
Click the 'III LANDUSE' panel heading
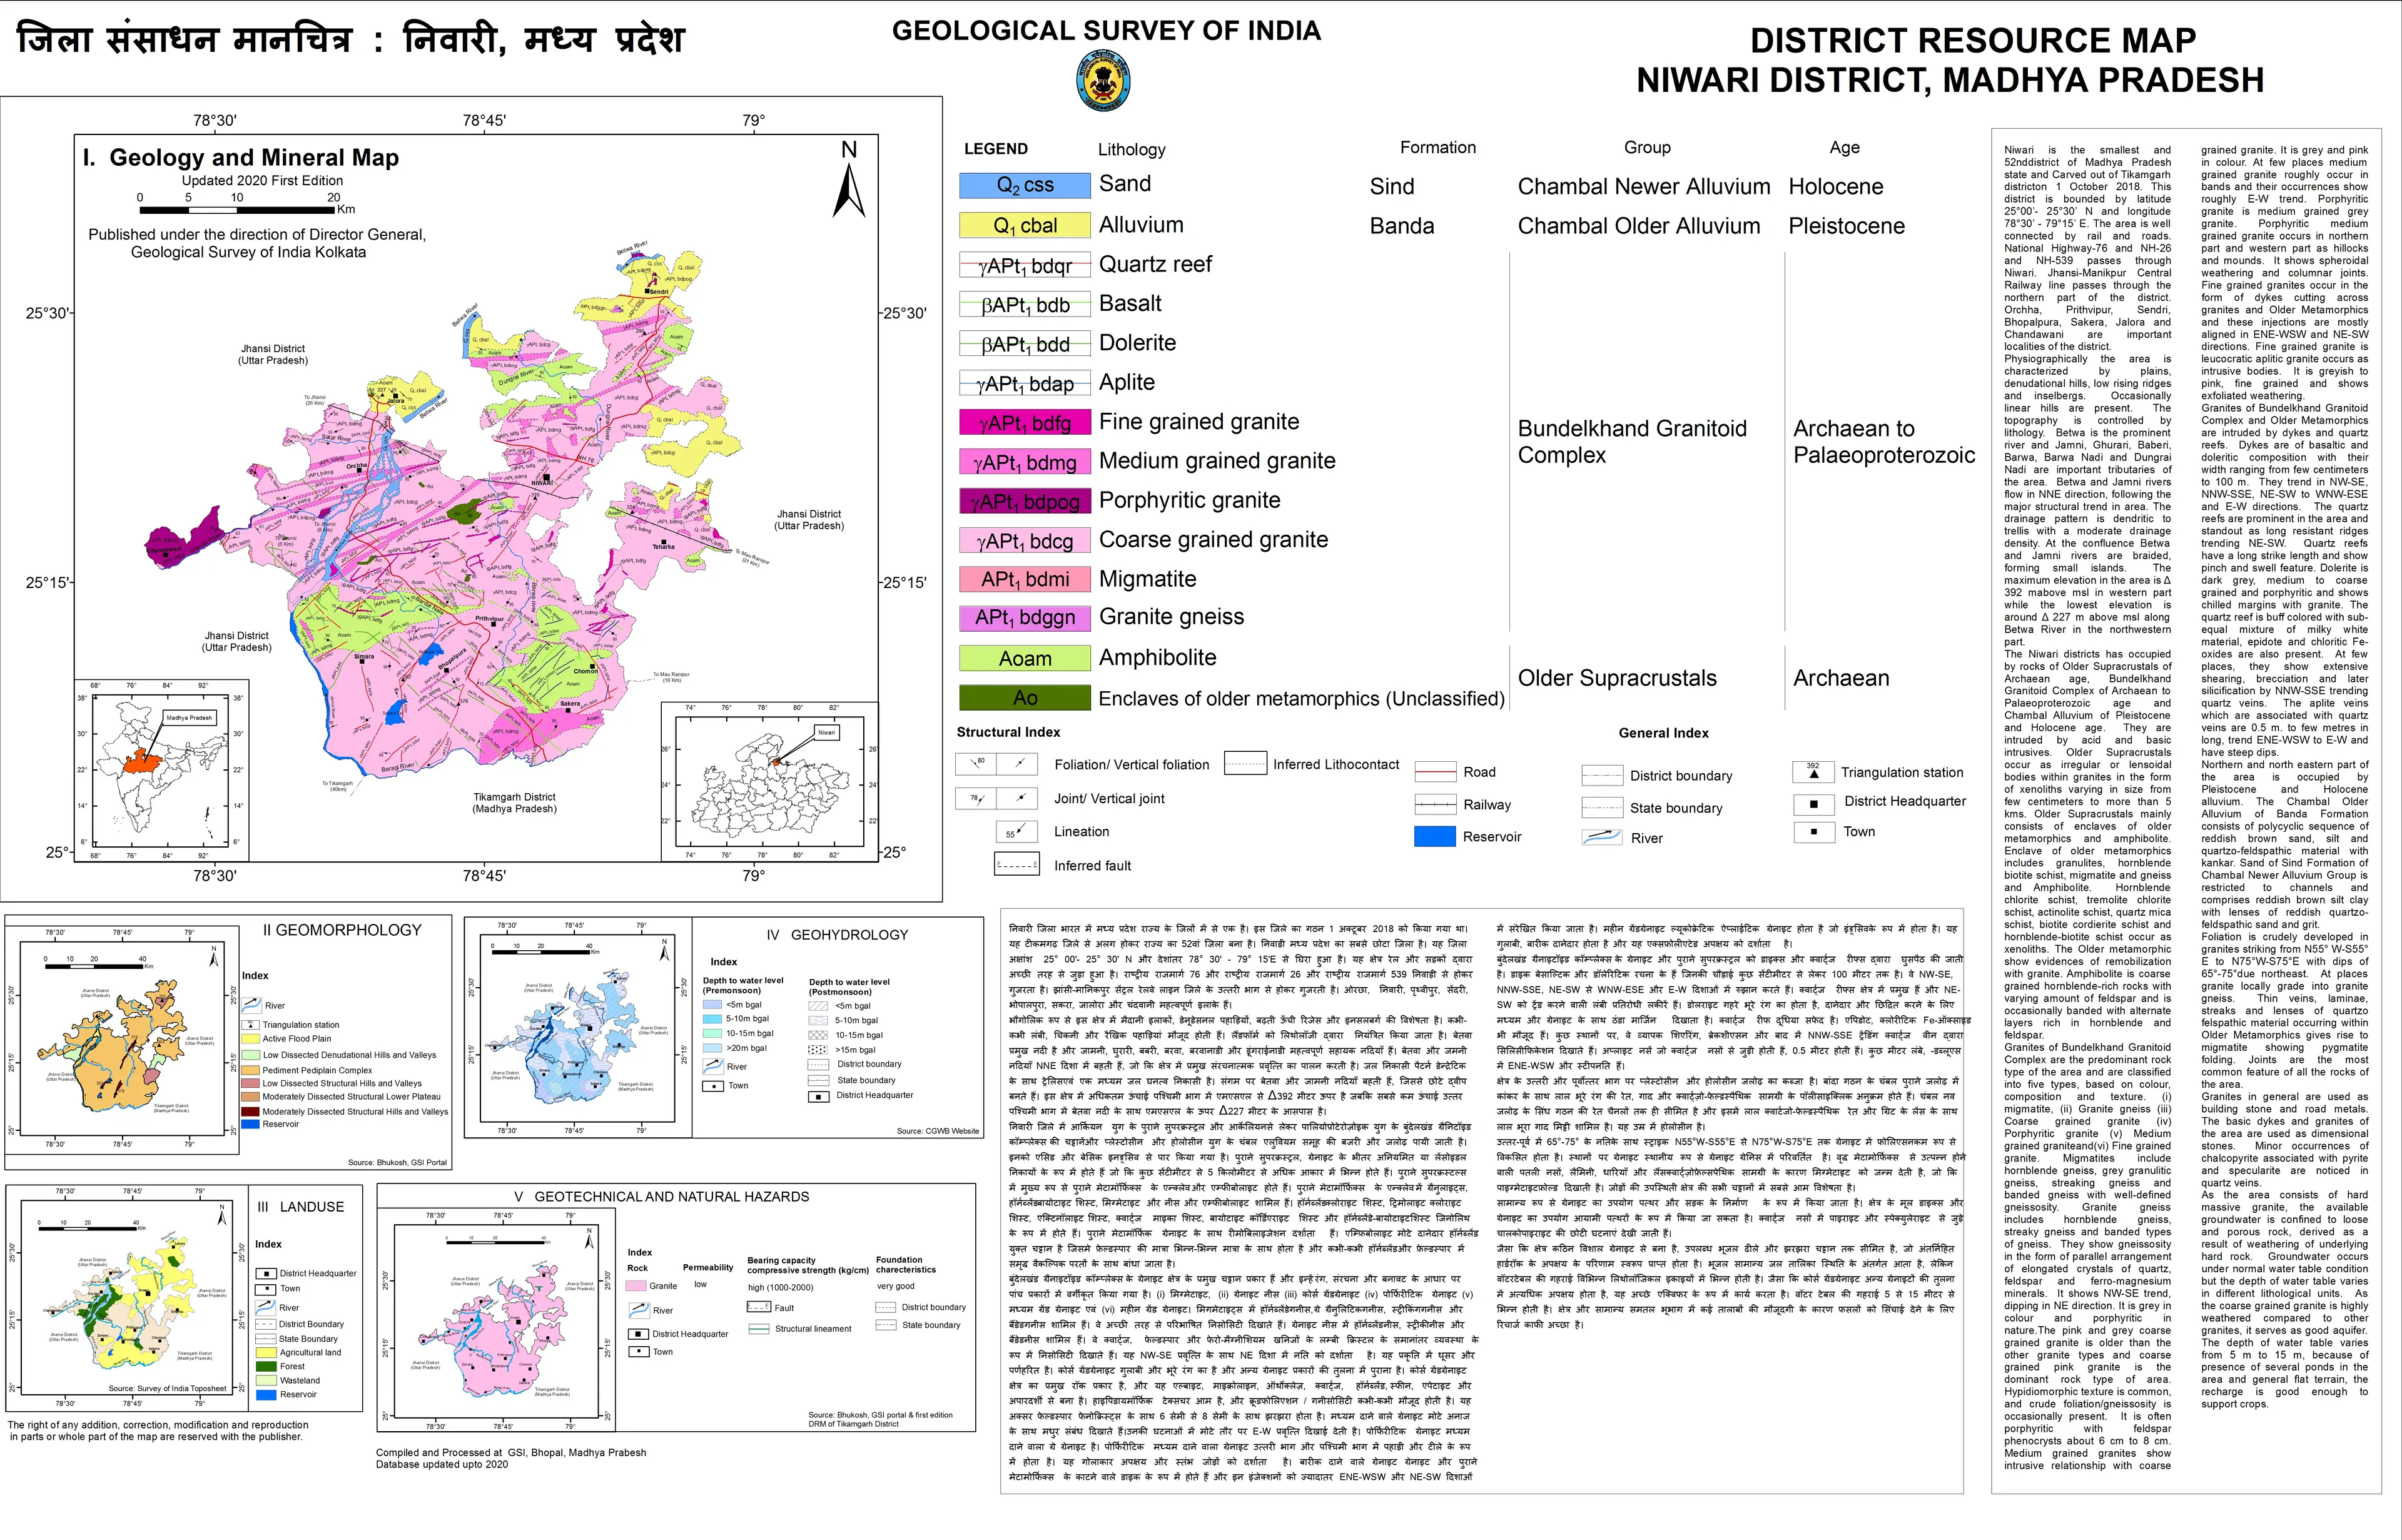point(301,1207)
